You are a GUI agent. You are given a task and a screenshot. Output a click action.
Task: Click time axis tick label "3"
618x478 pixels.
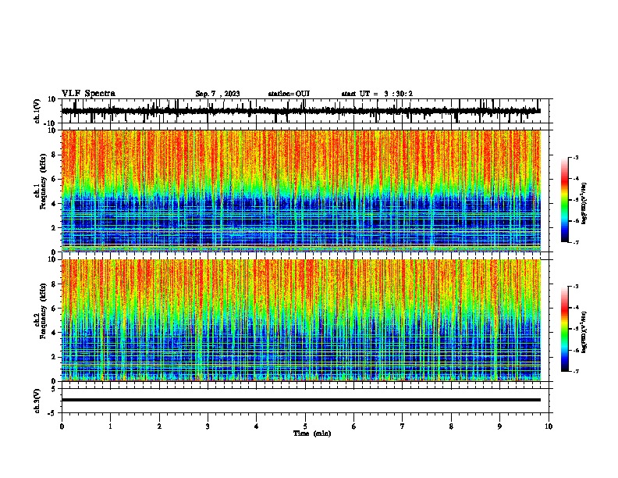click(208, 426)
